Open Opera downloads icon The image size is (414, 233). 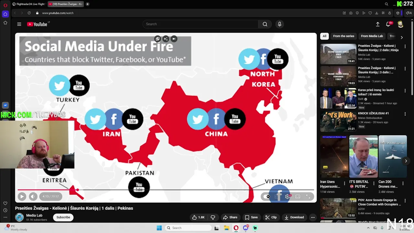[377, 13]
